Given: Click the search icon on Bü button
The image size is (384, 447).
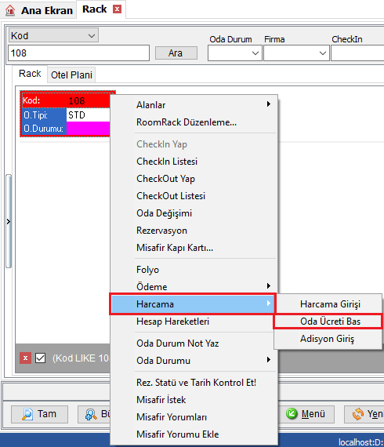Looking at the screenshot, I should 91,414.
